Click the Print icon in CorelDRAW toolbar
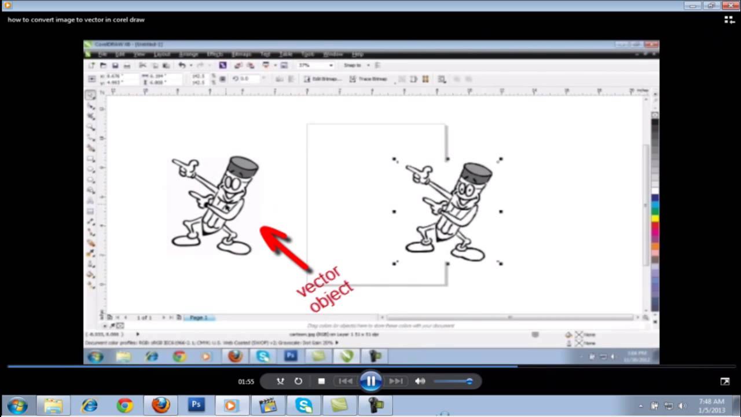Viewport: 741px width, 417px height. click(127, 65)
